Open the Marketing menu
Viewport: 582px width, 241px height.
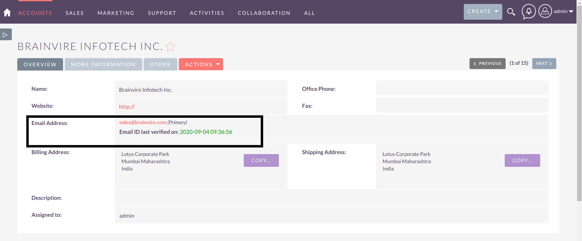pyautogui.click(x=116, y=13)
